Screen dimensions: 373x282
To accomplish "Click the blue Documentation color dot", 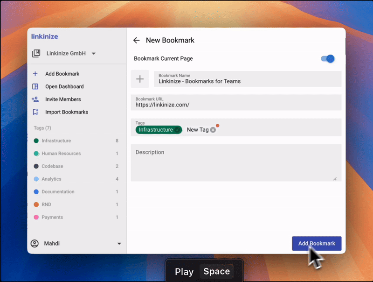I will click(x=36, y=192).
